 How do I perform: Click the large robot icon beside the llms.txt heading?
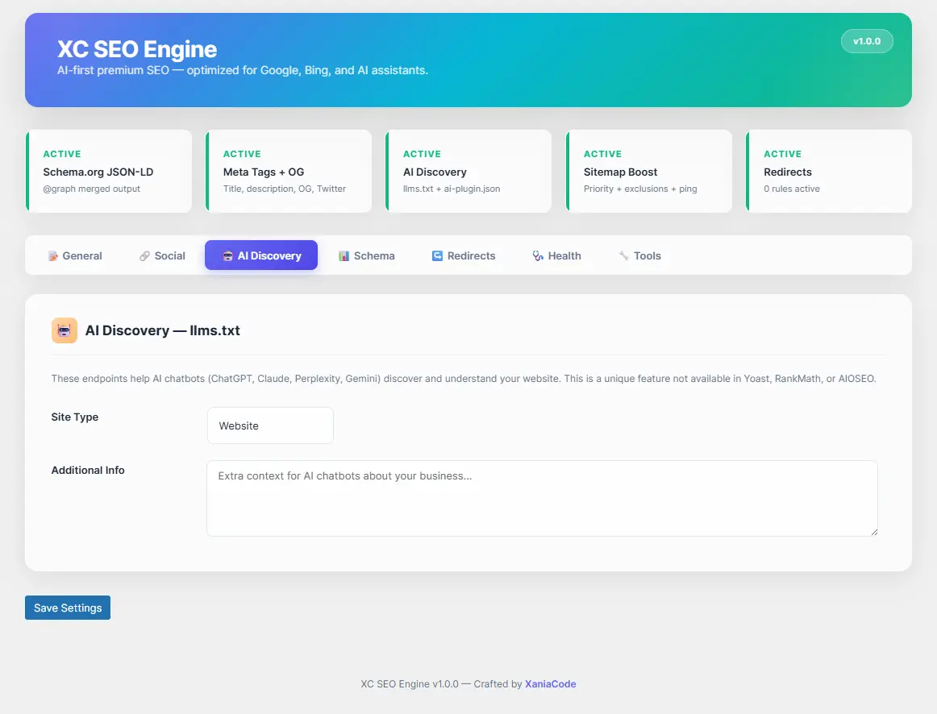point(65,330)
